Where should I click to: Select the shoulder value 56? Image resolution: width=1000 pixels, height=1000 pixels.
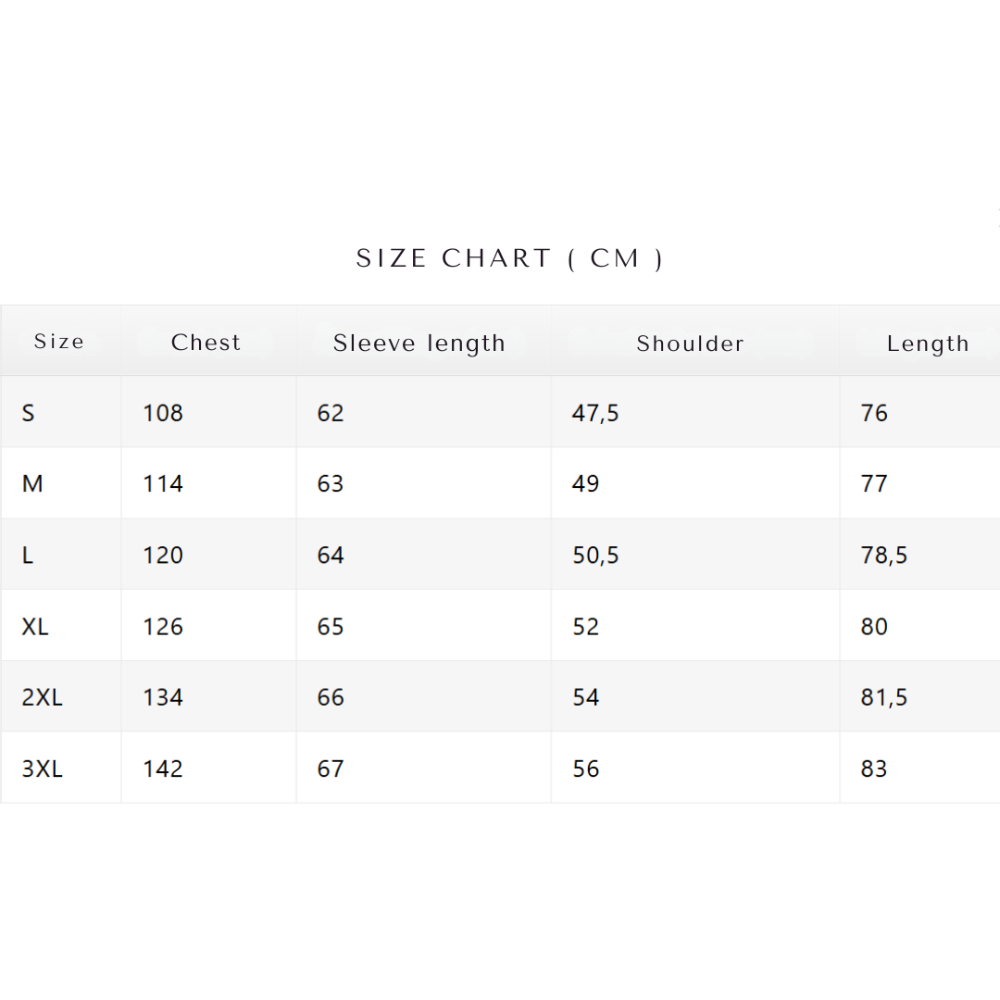tap(586, 769)
